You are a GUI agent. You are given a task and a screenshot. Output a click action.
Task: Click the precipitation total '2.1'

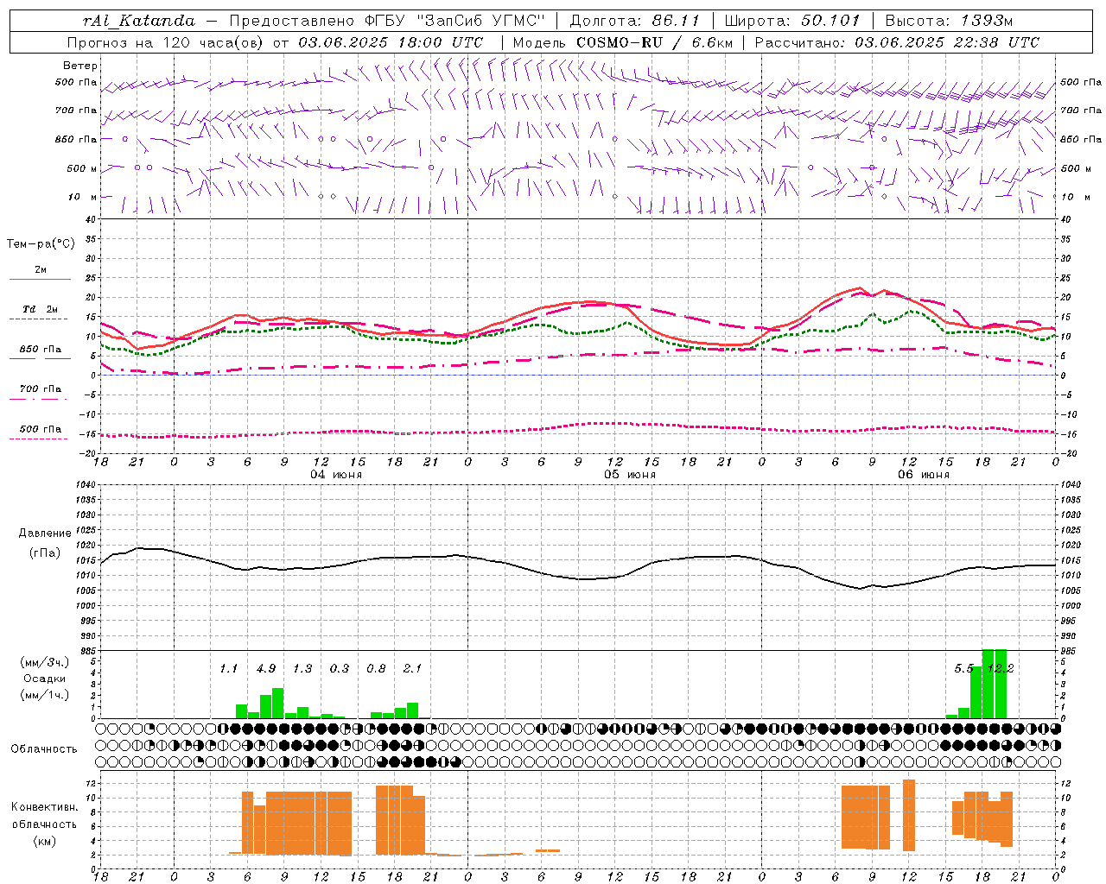[x=412, y=669]
